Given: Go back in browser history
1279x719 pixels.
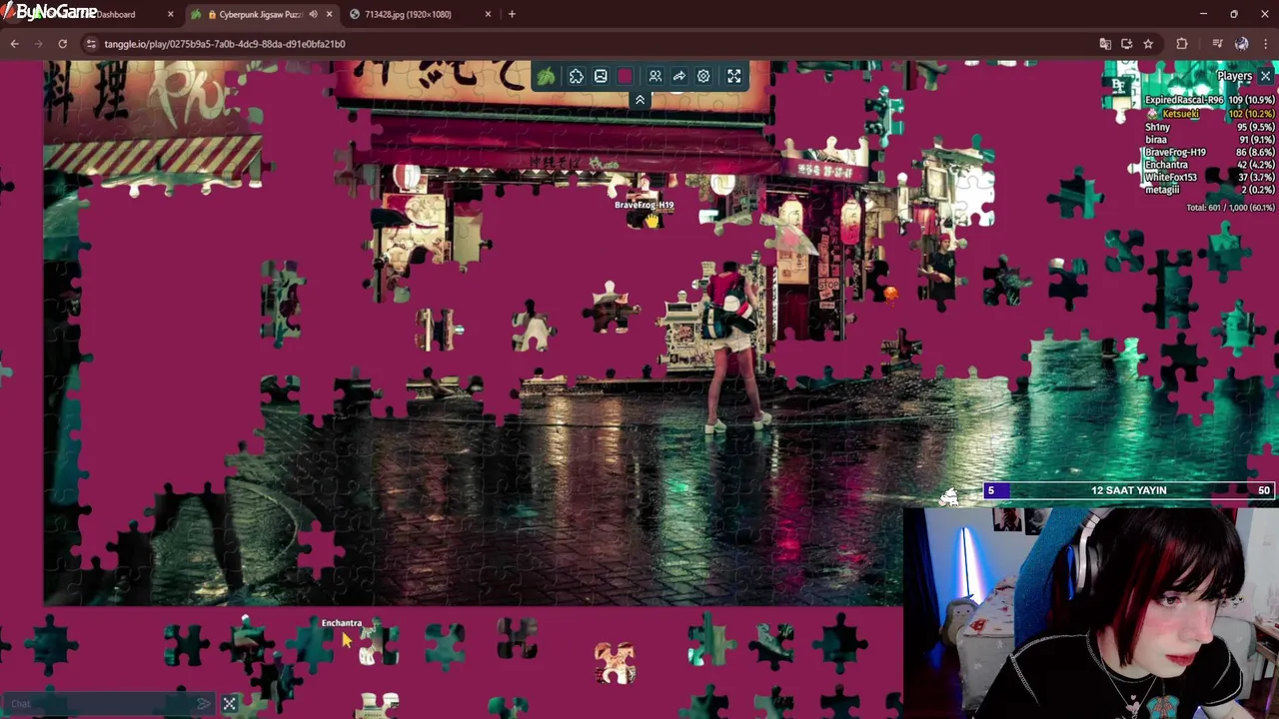Looking at the screenshot, I should 14,44.
